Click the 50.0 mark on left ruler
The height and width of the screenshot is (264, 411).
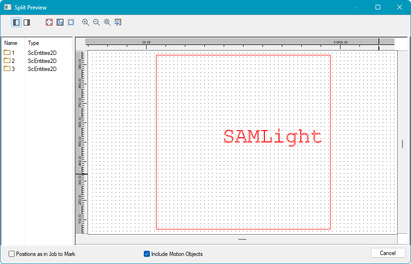point(79,142)
